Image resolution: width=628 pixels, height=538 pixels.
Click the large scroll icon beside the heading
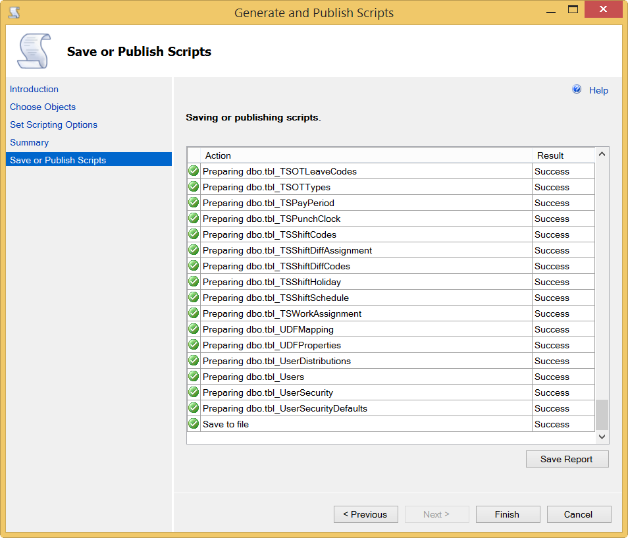pyautogui.click(x=34, y=51)
